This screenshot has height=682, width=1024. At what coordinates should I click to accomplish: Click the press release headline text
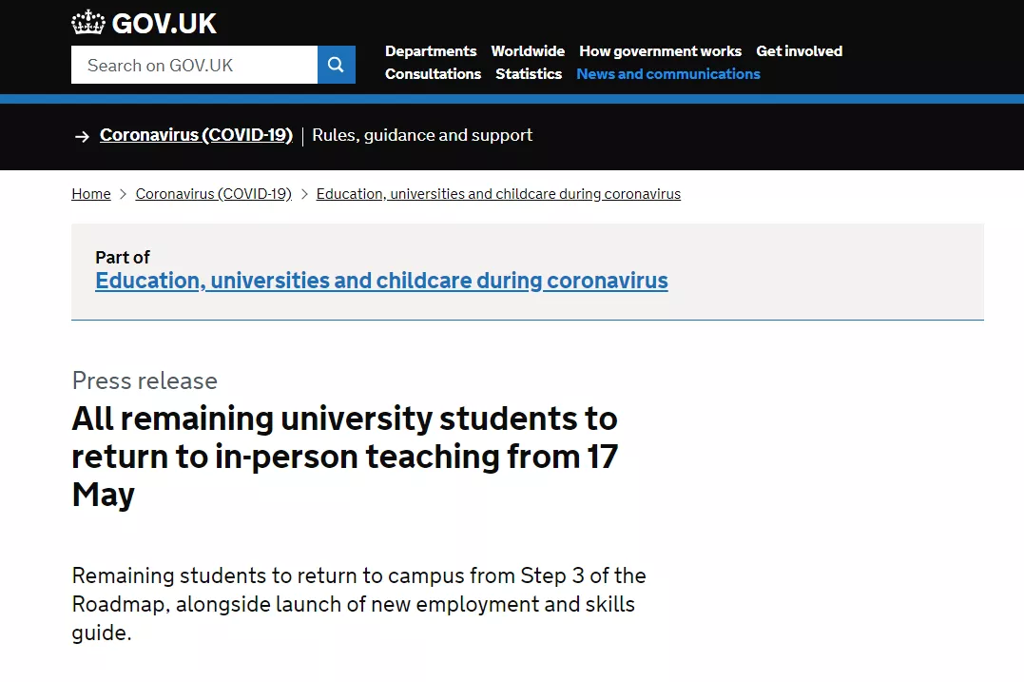[x=345, y=456]
